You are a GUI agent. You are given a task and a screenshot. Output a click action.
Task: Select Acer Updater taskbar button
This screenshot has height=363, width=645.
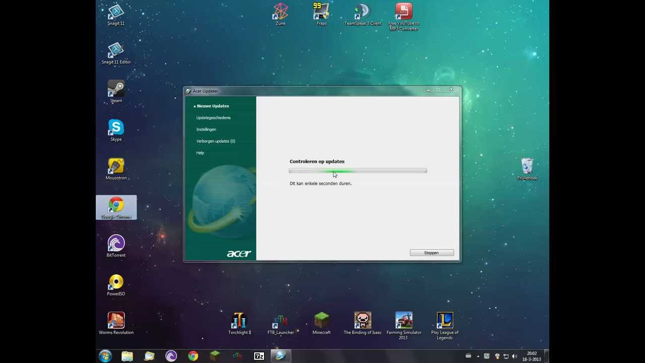(281, 356)
